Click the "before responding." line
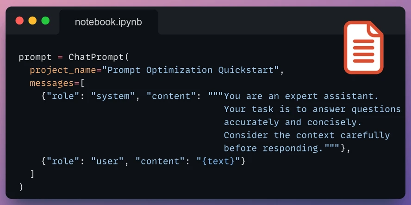The image size is (411, 205). coord(274,149)
